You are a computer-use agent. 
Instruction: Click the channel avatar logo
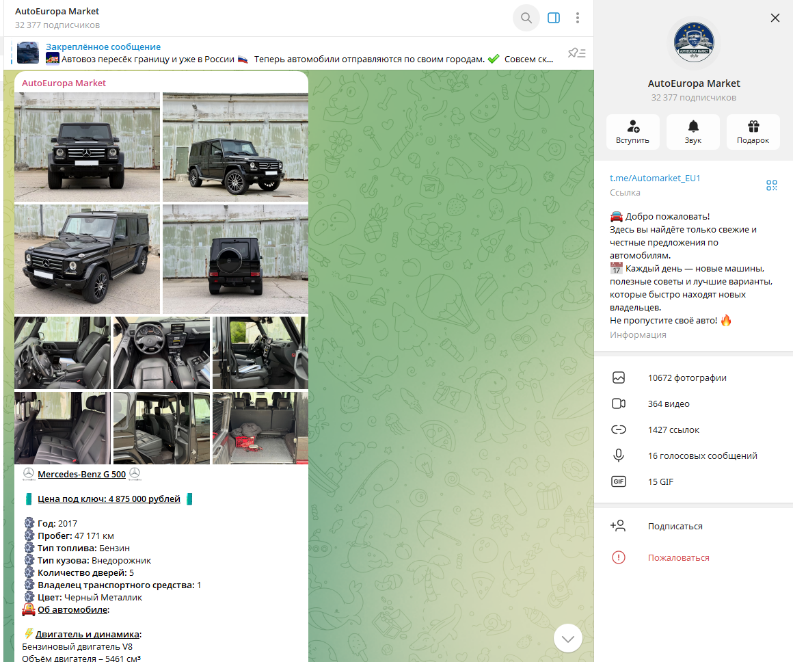coord(693,44)
